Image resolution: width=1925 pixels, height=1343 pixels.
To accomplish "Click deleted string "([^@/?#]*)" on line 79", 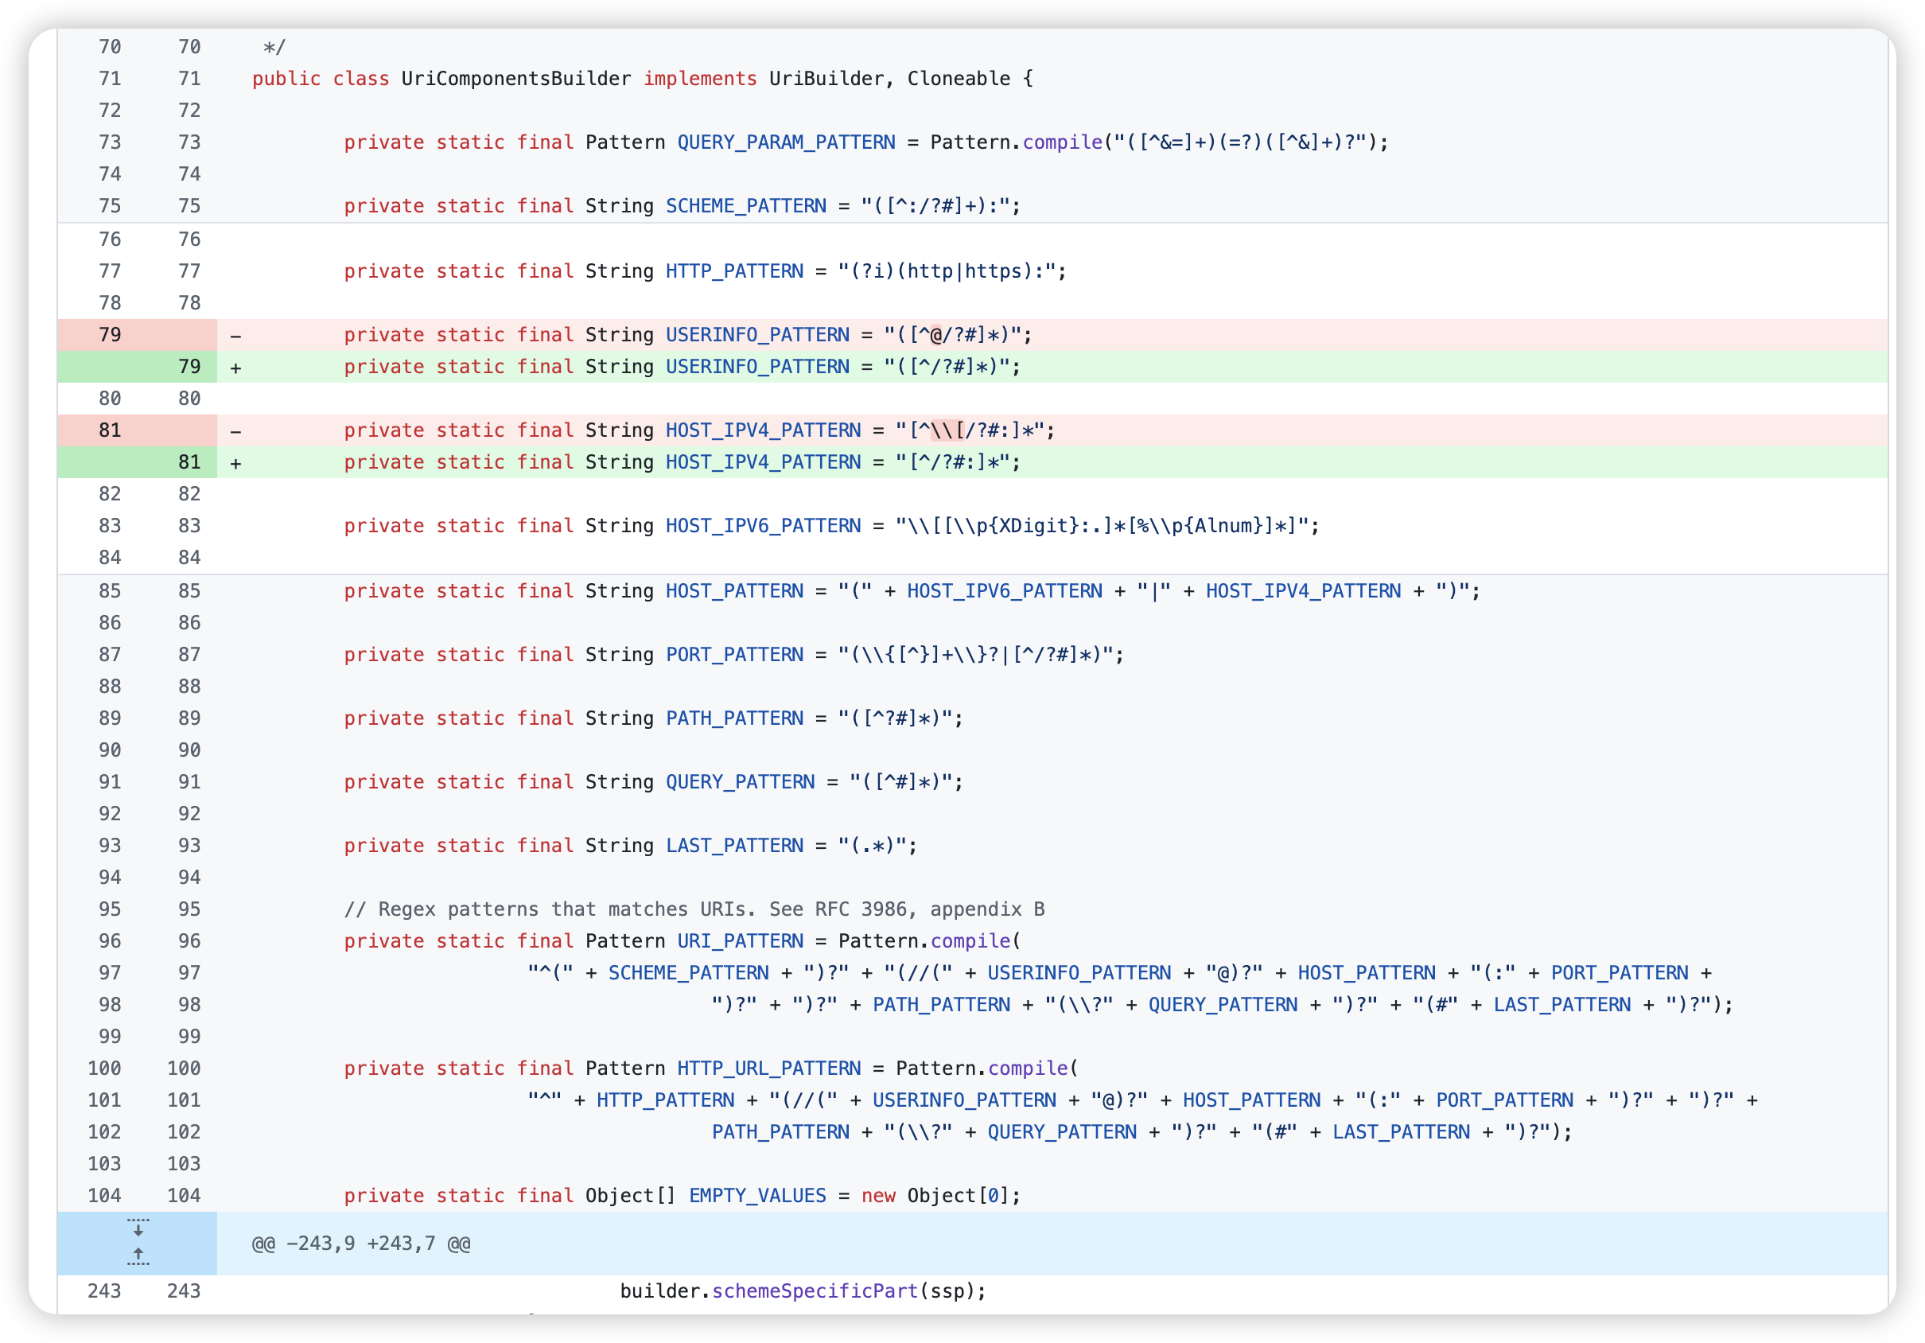I will 951,335.
